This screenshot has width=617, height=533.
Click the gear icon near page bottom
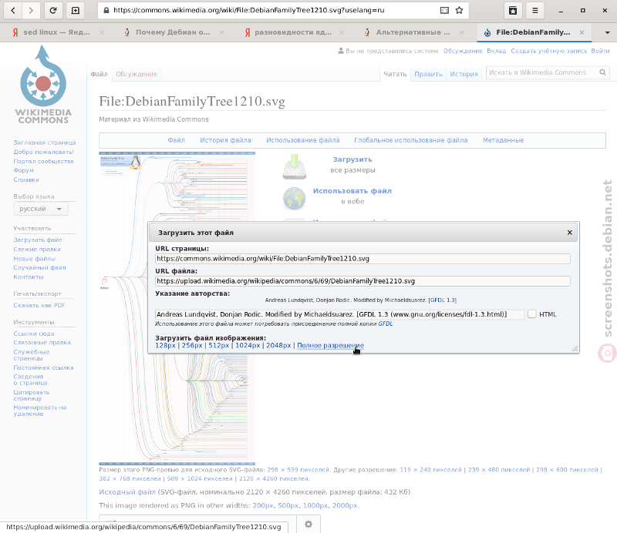tap(308, 524)
